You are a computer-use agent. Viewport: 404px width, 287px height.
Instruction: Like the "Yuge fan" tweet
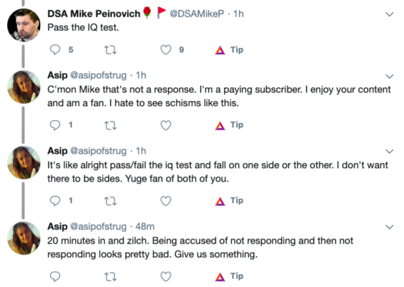[x=166, y=200]
